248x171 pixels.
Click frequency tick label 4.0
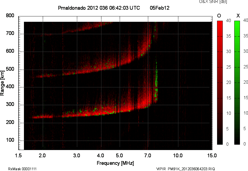pos(100,155)
